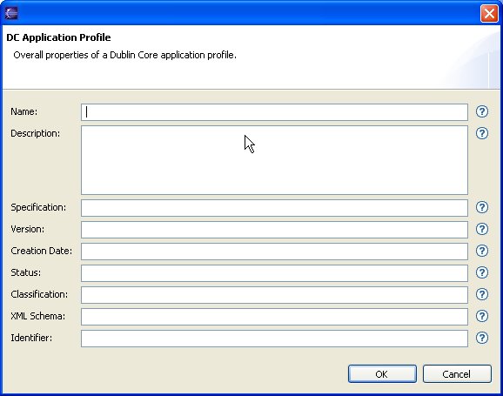Click the Eclipse icon in title bar
The image size is (503, 396).
tap(11, 13)
